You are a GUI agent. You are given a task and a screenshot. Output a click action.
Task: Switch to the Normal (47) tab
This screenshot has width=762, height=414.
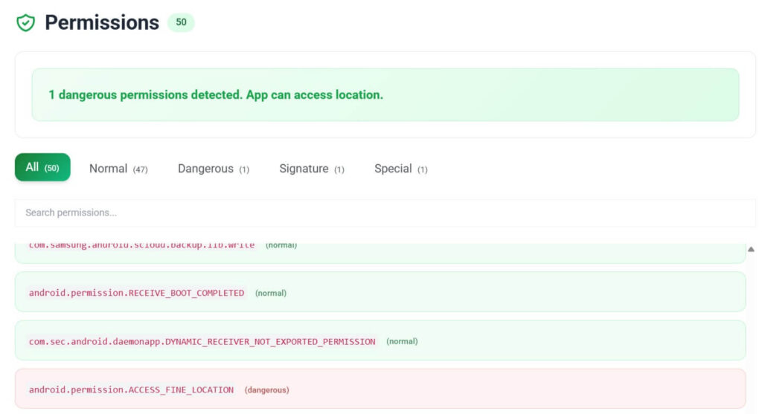tap(118, 169)
